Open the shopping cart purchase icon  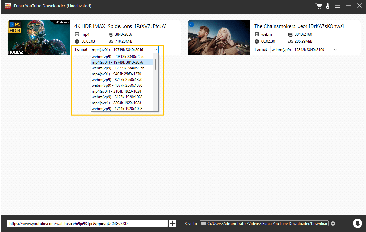click(x=319, y=6)
